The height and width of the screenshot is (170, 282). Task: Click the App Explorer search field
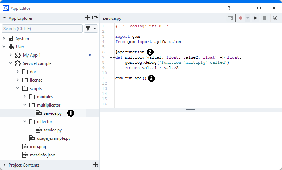click(x=42, y=28)
